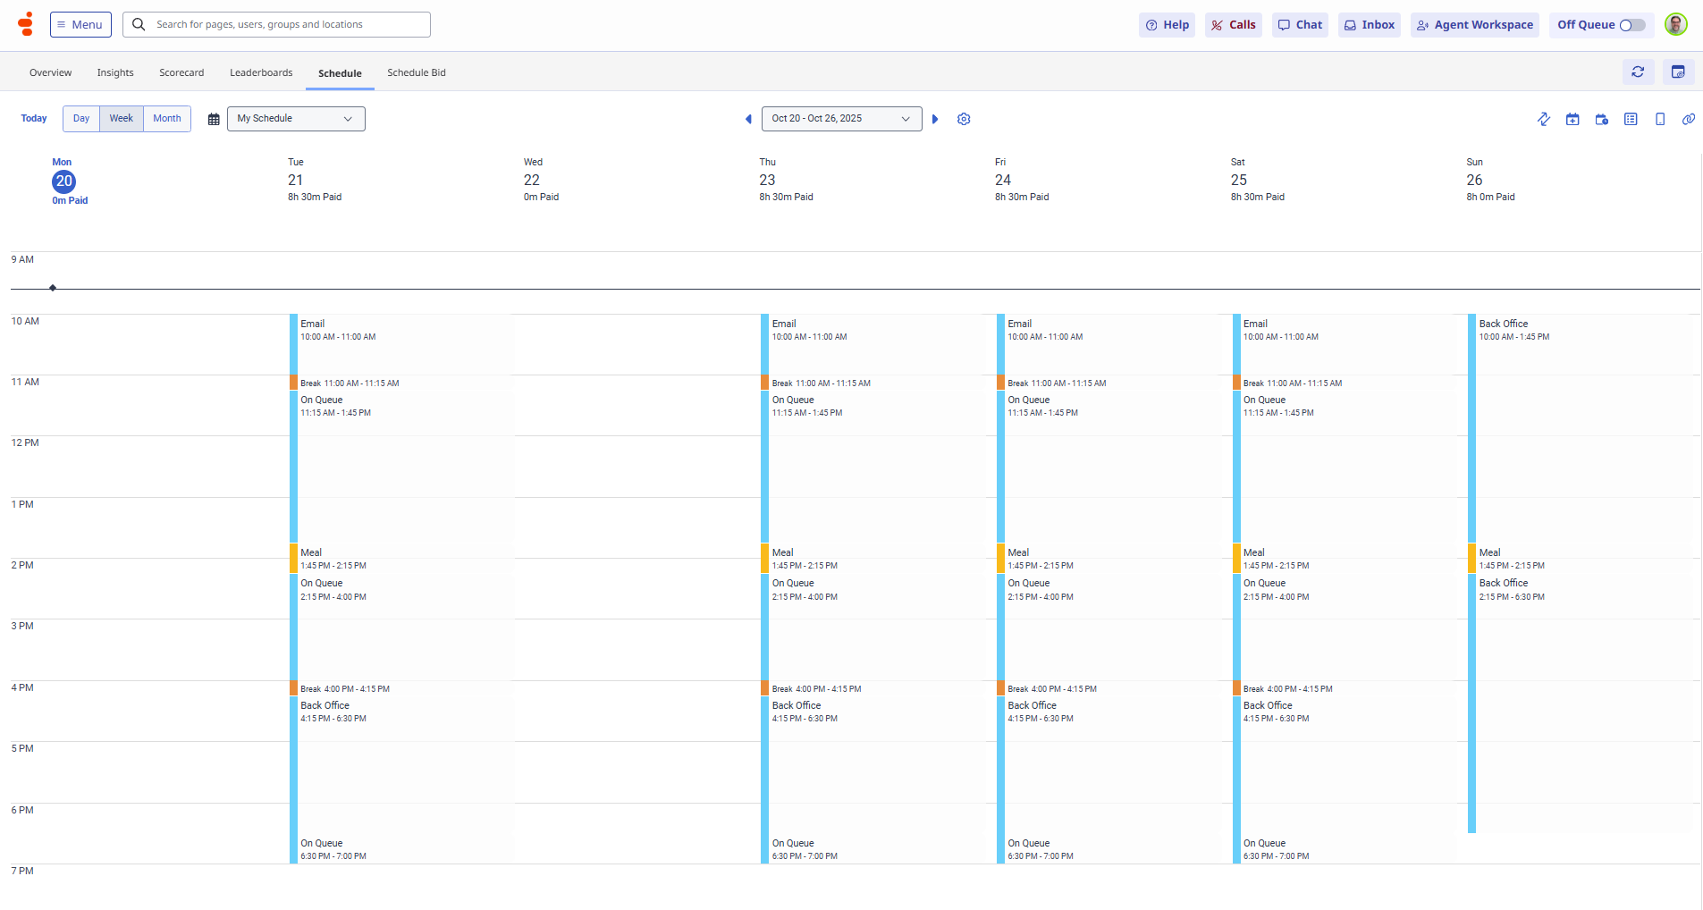Switch to Day view
This screenshot has height=910, width=1703.
[81, 119]
